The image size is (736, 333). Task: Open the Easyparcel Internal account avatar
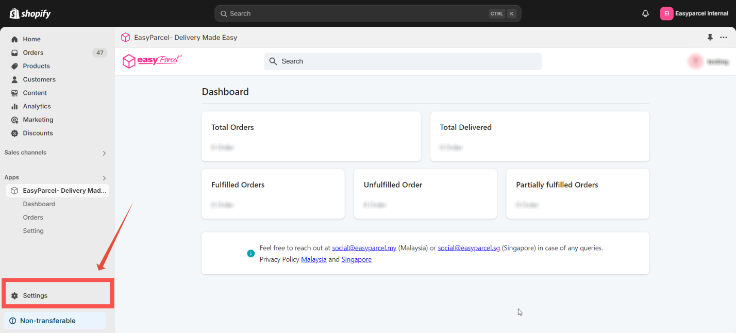pos(666,13)
